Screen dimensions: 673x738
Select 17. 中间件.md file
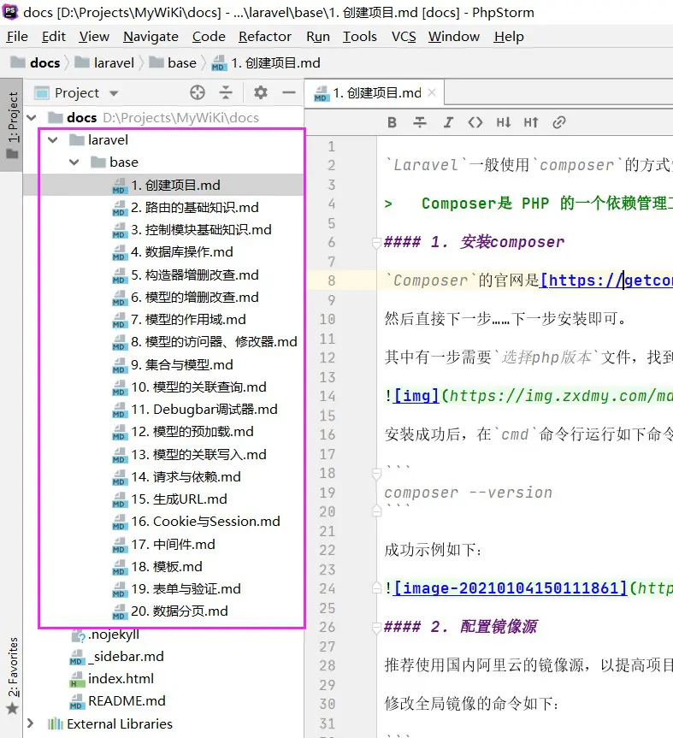coord(164,545)
